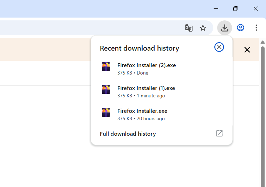Minimize the Chrome window
266x187 pixels.
(216, 9)
